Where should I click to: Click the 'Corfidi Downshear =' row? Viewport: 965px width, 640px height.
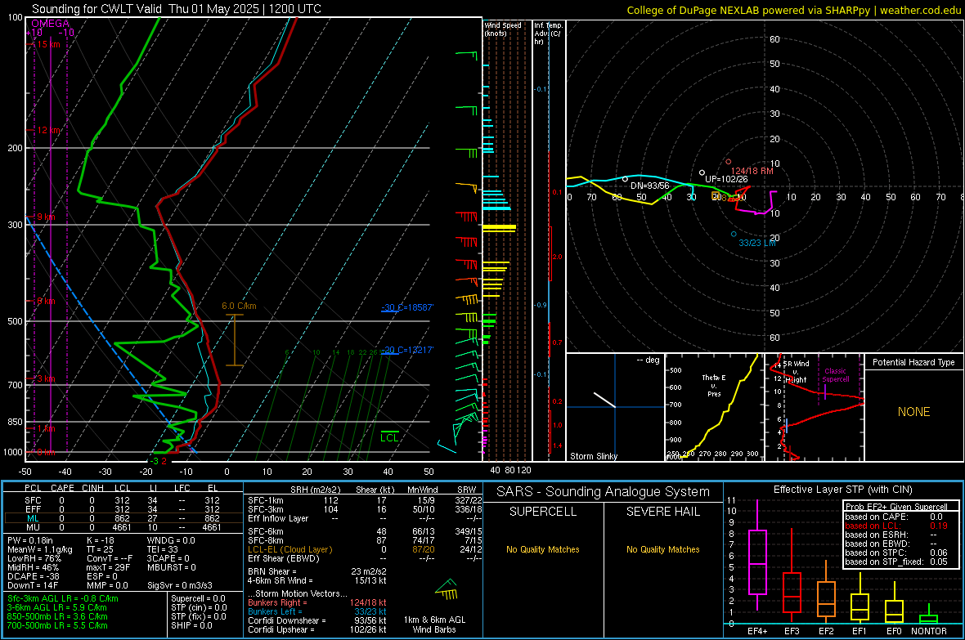tap(316, 620)
